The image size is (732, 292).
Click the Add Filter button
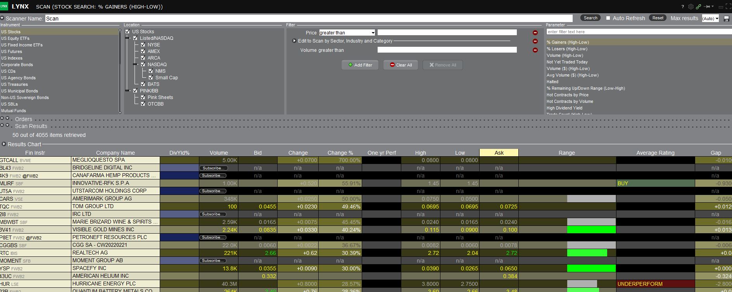pos(360,65)
